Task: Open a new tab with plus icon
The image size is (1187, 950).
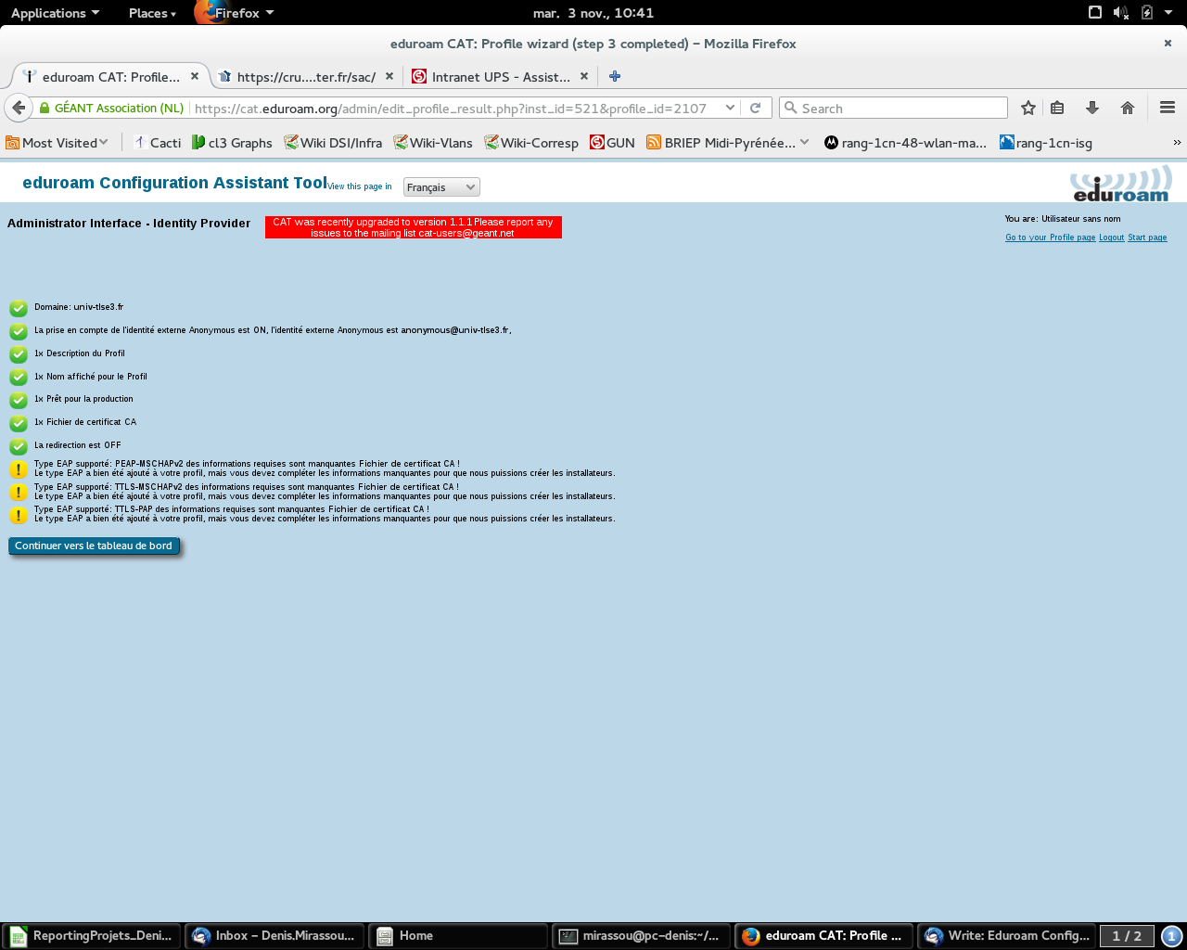Action: click(x=614, y=76)
